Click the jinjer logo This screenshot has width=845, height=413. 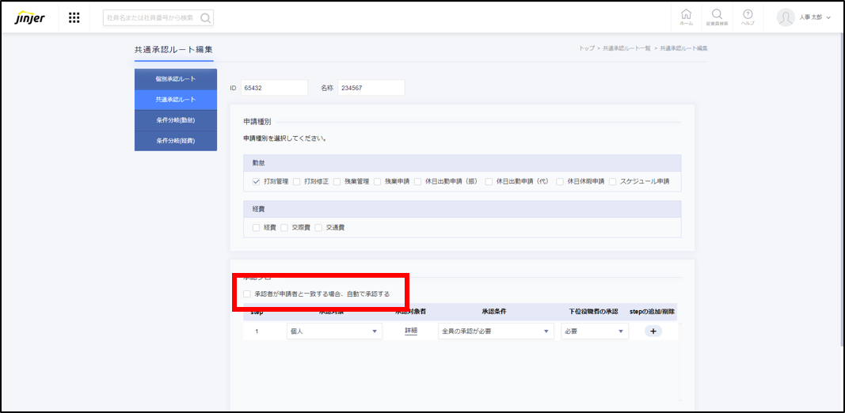[29, 17]
